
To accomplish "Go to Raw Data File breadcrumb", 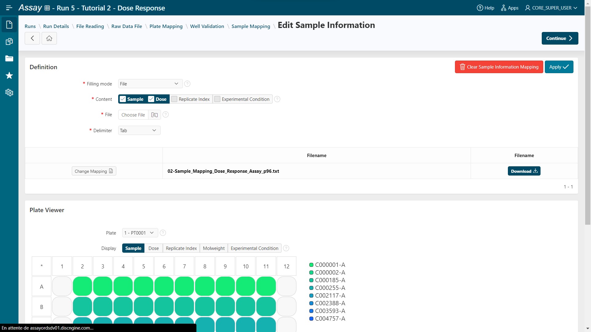I will click(x=127, y=26).
